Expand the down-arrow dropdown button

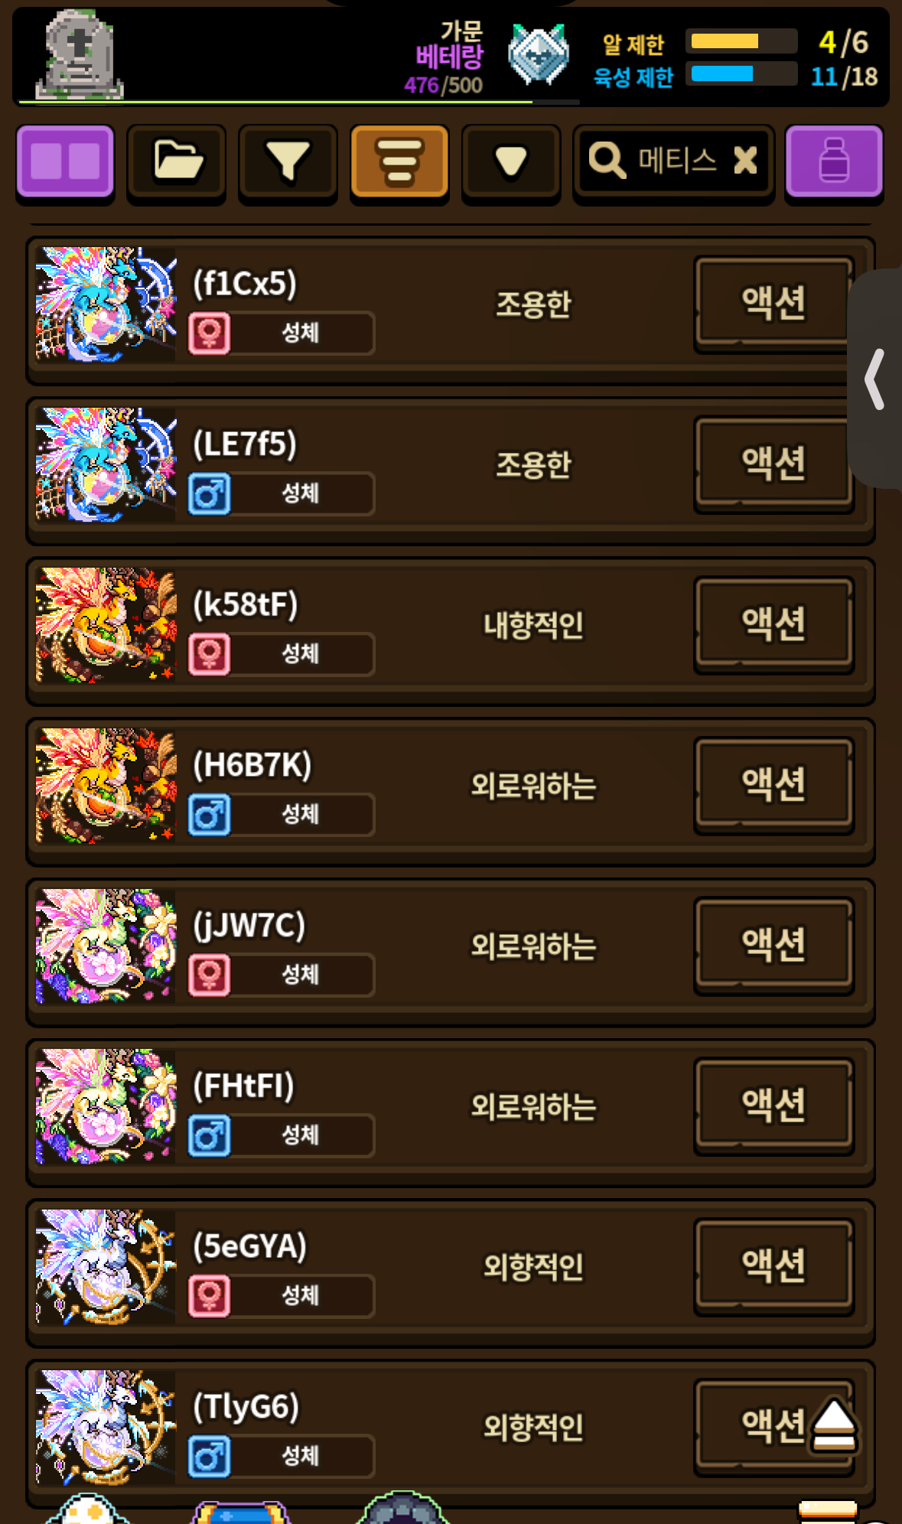(x=511, y=163)
